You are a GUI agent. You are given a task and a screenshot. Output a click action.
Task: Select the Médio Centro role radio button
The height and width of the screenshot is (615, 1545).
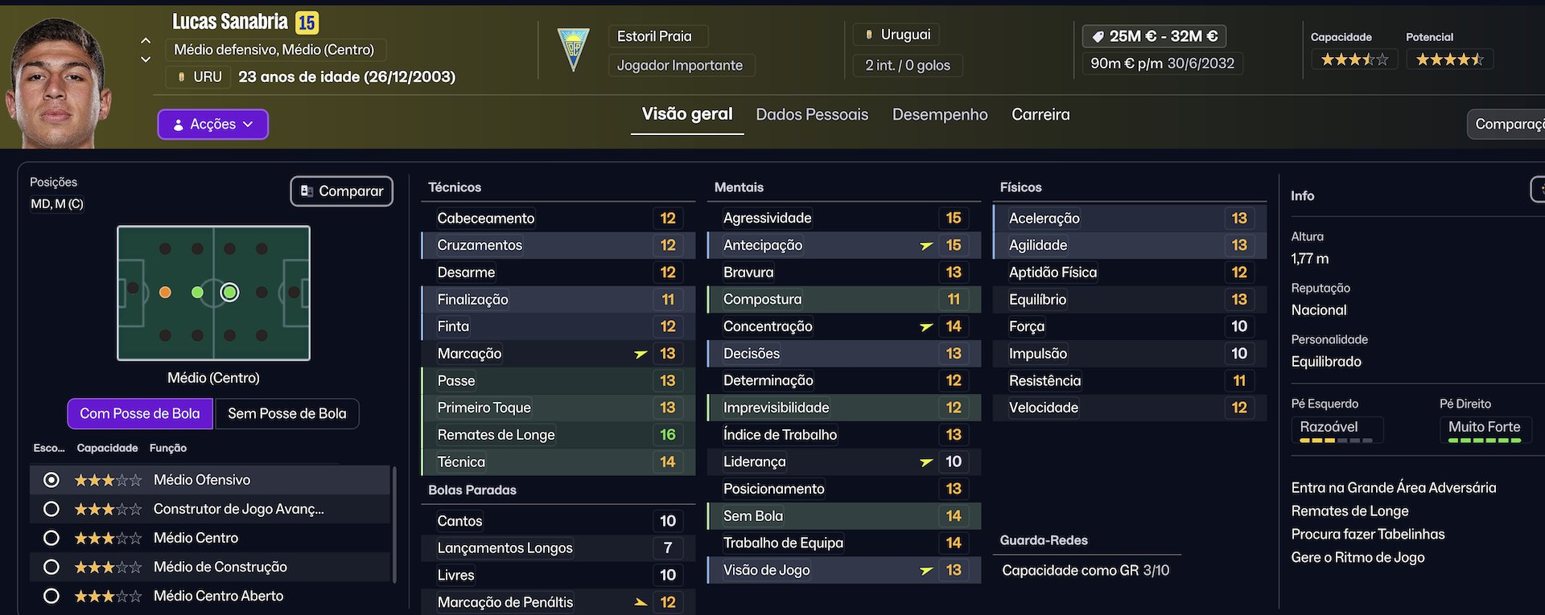51,538
